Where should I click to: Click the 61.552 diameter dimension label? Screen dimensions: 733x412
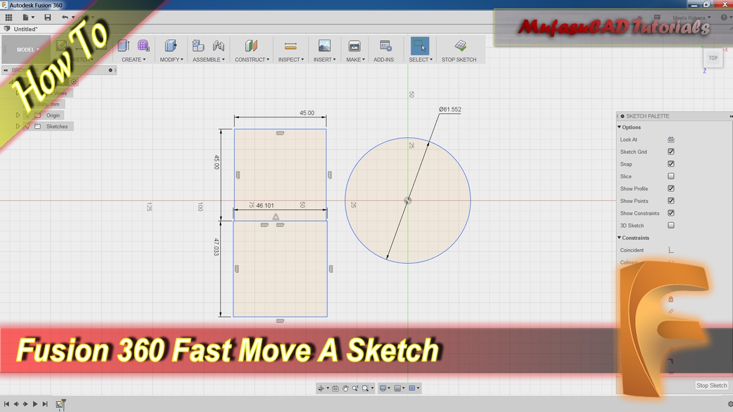450,109
